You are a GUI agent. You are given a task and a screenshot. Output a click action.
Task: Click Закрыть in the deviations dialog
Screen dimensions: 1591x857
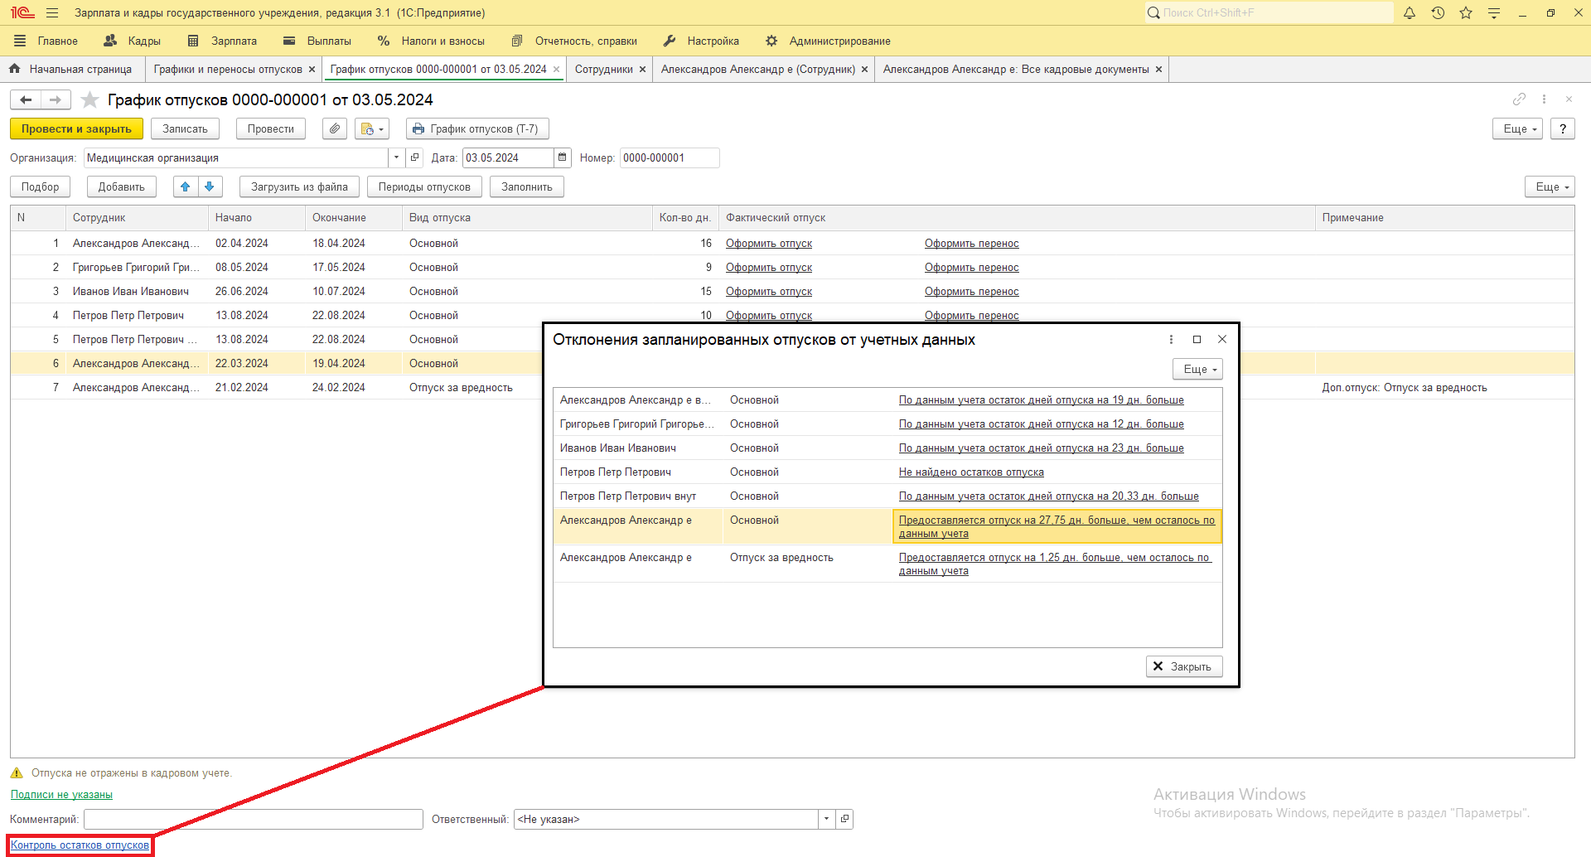[1184, 667]
